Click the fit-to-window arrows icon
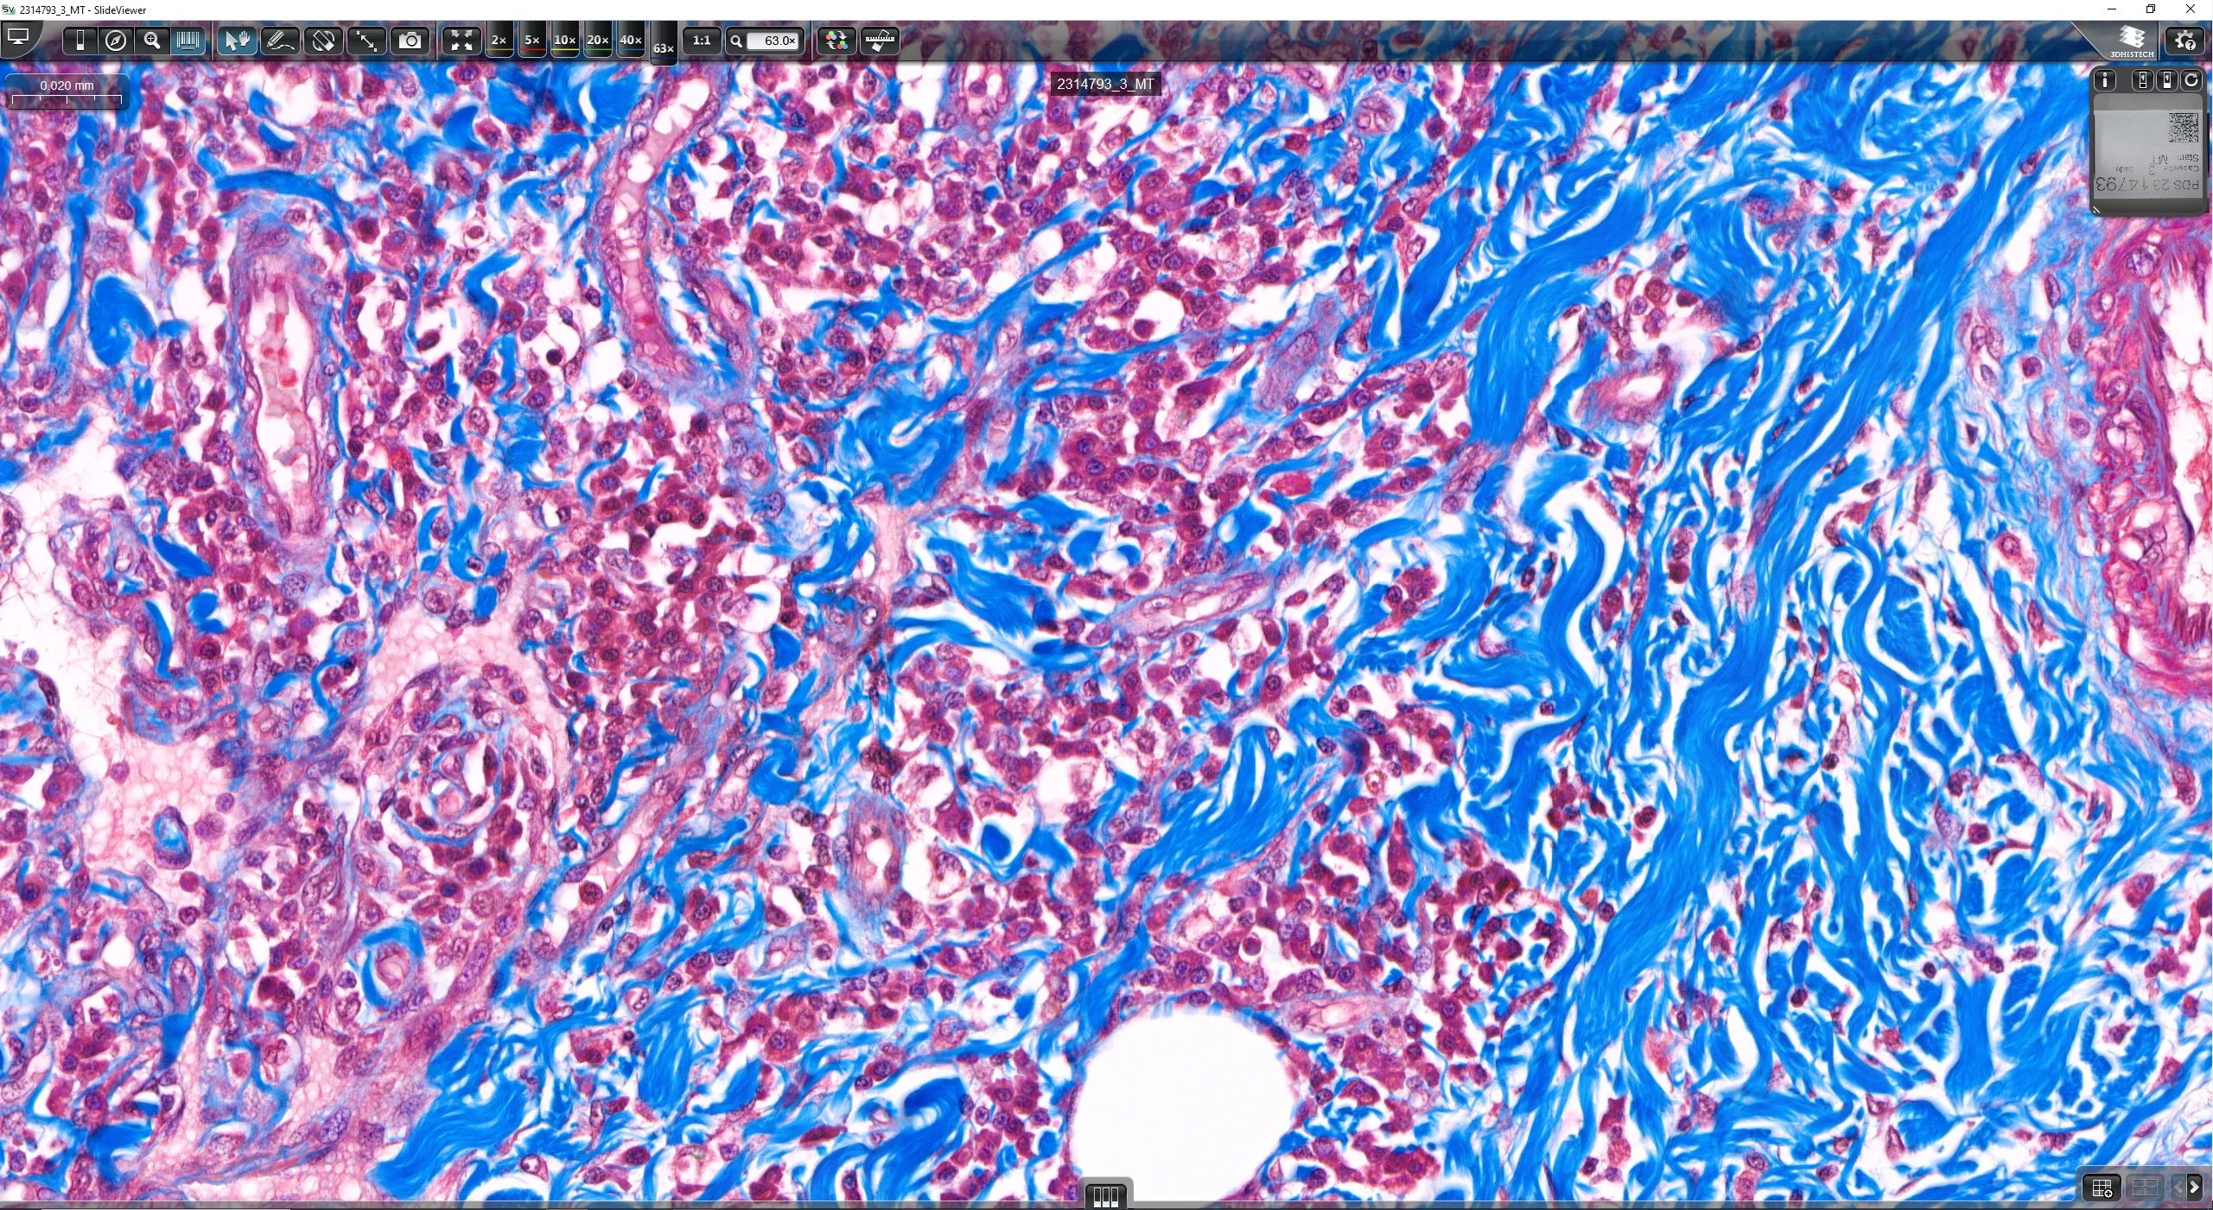2213x1210 pixels. [x=461, y=41]
